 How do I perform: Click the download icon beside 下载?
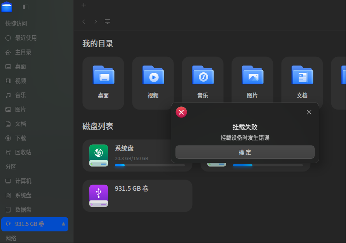pos(8,138)
